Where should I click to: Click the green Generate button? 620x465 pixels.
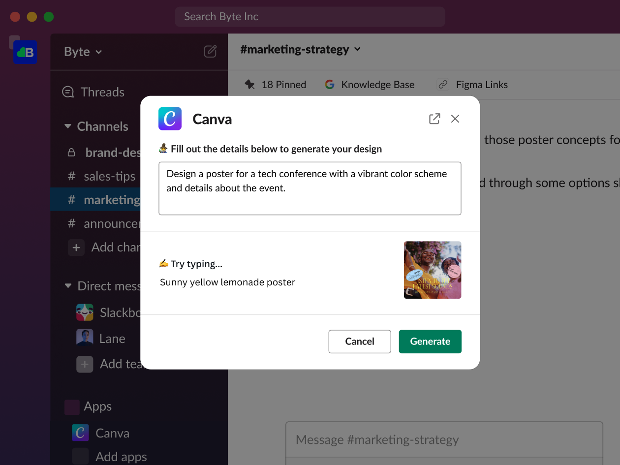coord(430,341)
